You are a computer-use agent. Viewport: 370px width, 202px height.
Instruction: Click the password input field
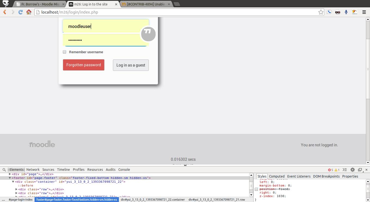pos(106,40)
